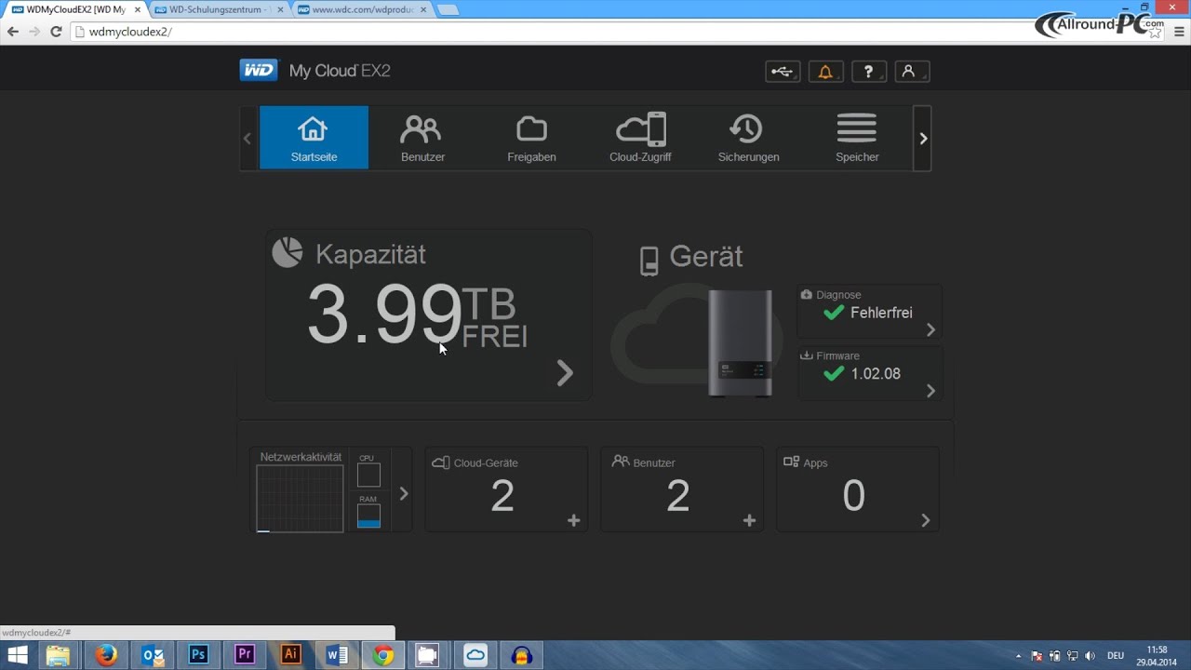Show hidden tray icons arrow
The image size is (1191, 670).
click(x=1019, y=656)
